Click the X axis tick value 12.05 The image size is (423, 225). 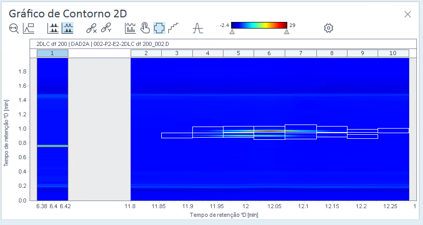click(x=275, y=207)
